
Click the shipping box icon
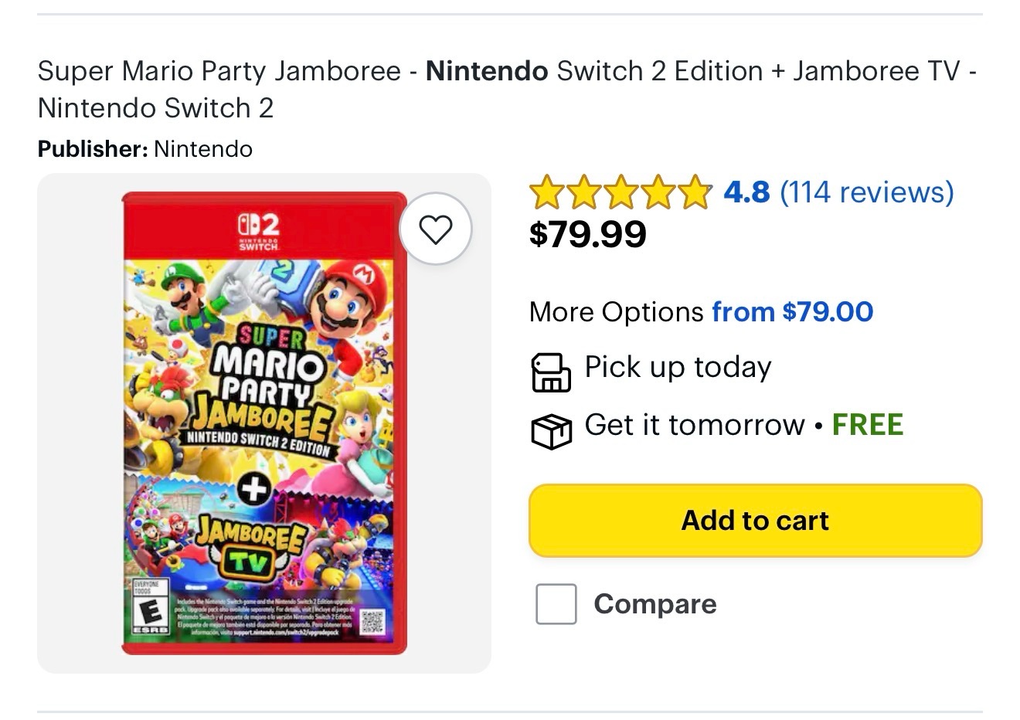point(550,431)
